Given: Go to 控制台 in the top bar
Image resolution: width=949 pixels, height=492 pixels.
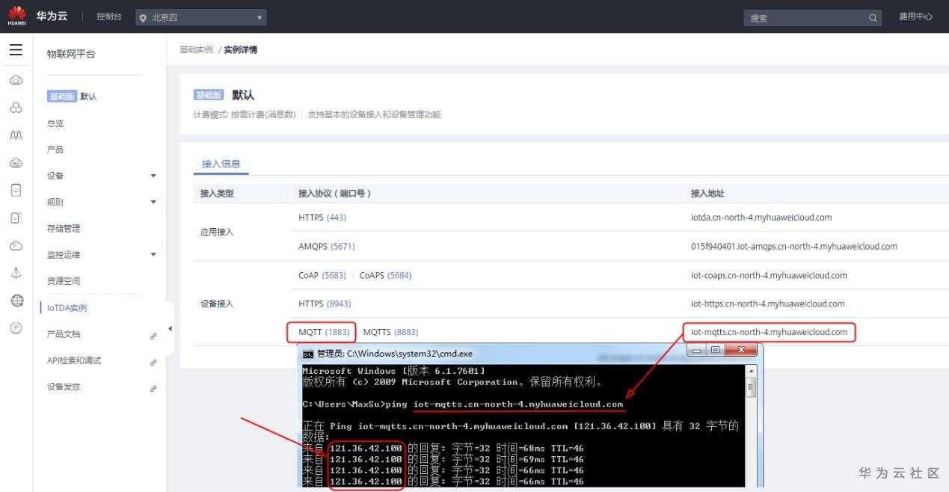Looking at the screenshot, I should (x=109, y=16).
